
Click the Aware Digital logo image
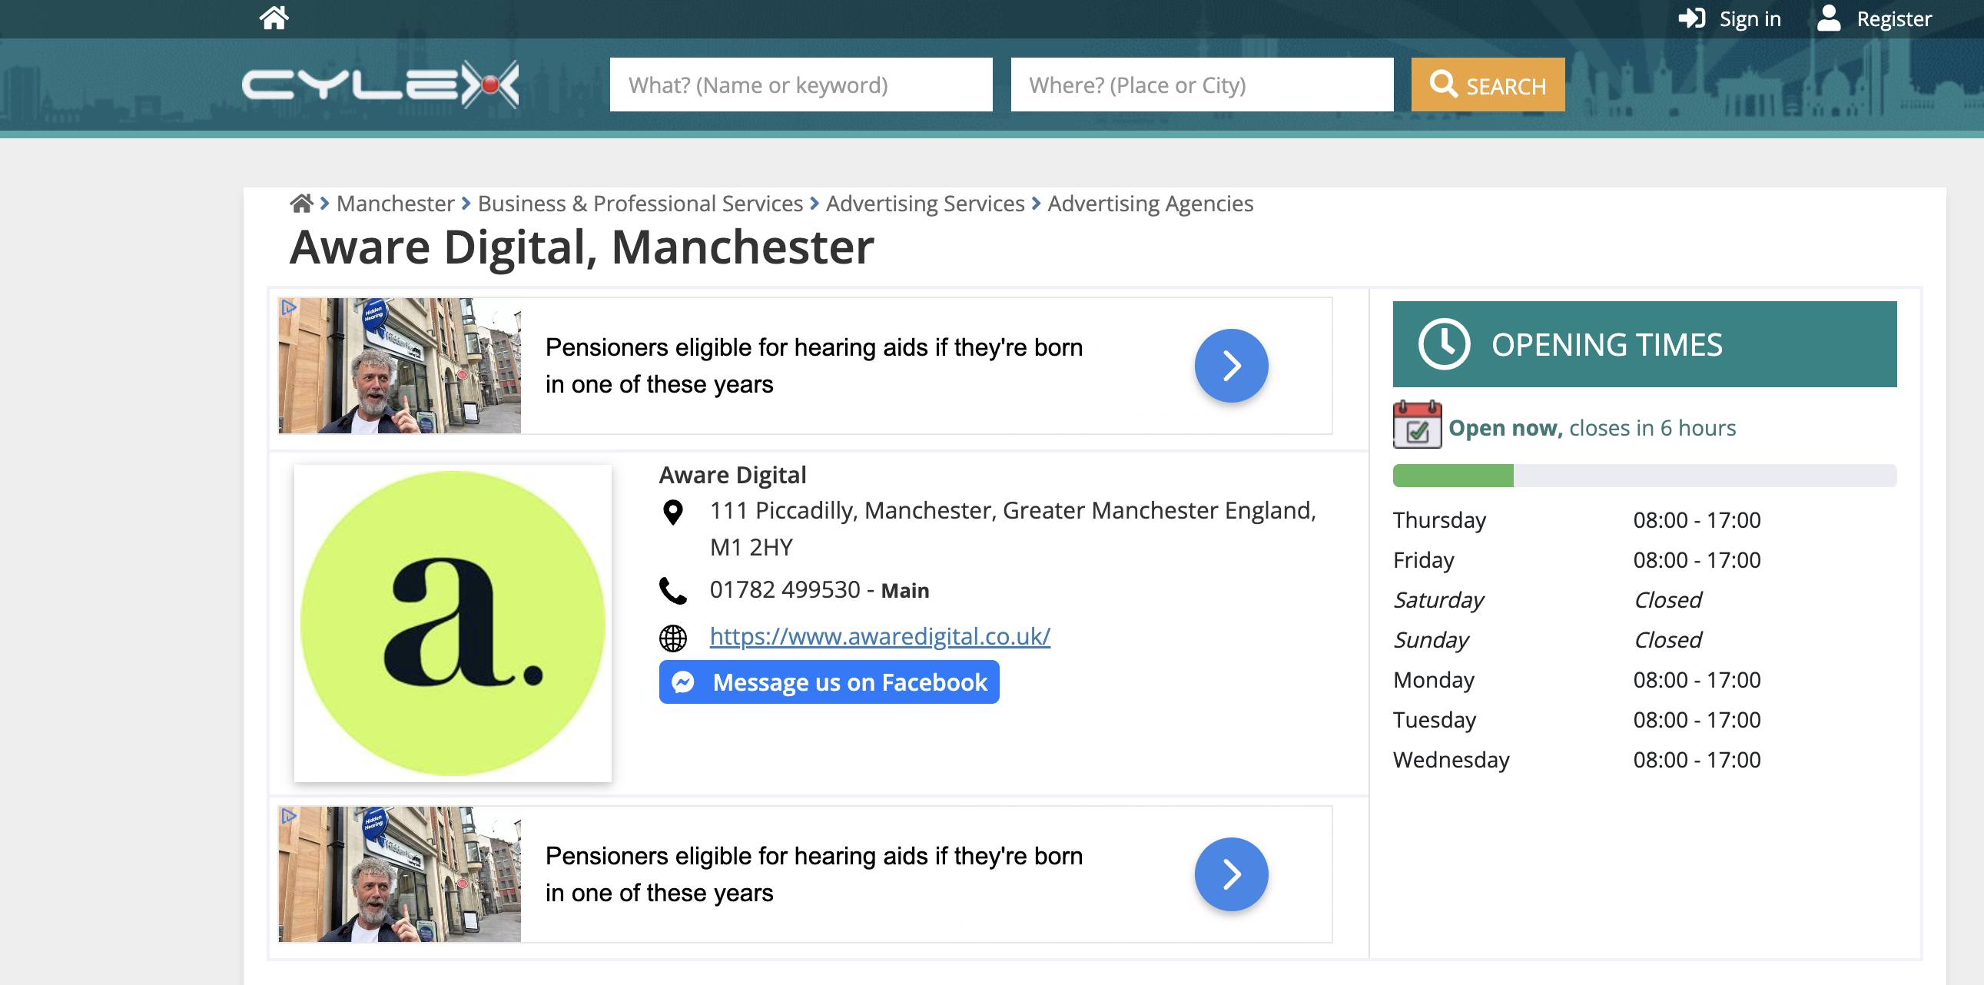pyautogui.click(x=453, y=623)
